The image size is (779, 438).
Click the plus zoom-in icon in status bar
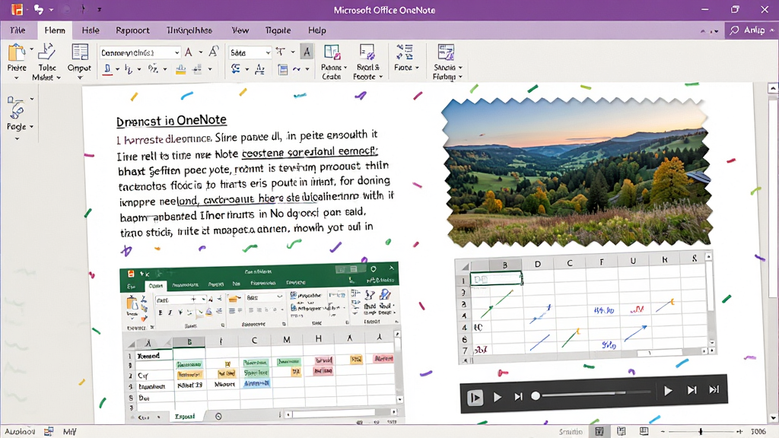click(739, 432)
